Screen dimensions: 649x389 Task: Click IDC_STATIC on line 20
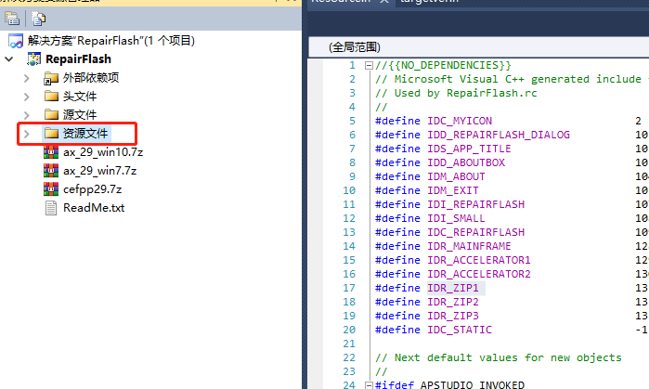[460, 330]
